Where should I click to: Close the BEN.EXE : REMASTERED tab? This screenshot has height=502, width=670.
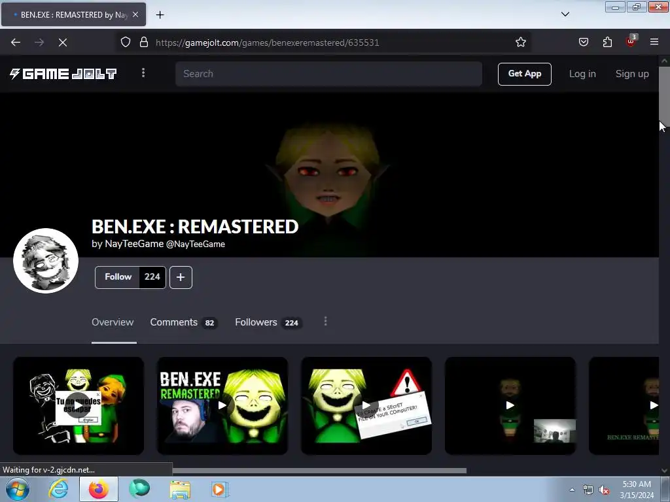[135, 14]
